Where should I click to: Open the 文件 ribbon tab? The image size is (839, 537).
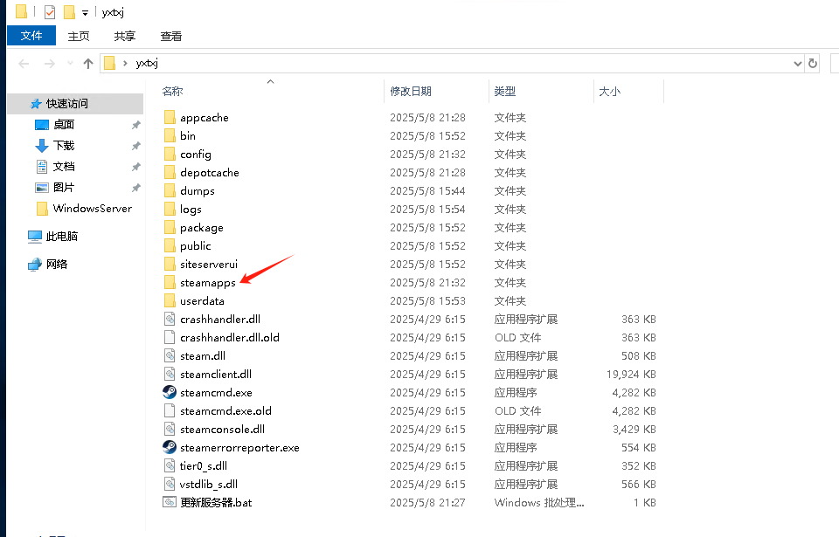point(31,36)
